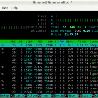Select process row with time 0:37.20
The image size is (98, 98).
(x=49, y=52)
